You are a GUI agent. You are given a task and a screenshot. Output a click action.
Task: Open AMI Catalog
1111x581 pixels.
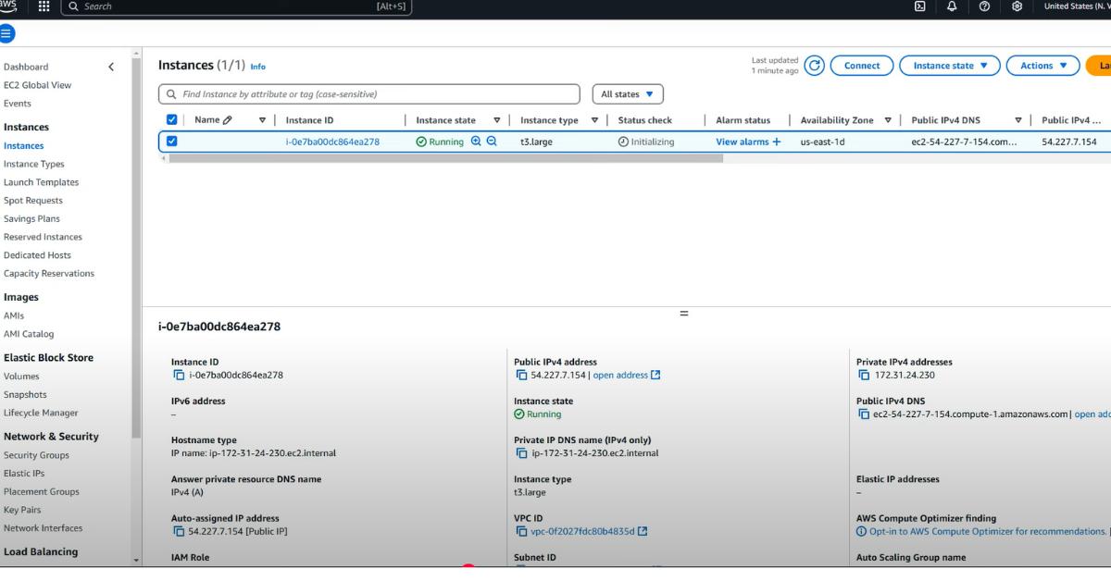pyautogui.click(x=29, y=334)
